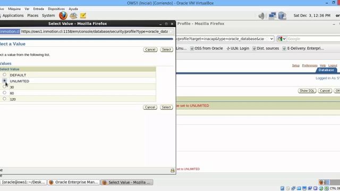
Task: Click the trash-like system tray icon near the clock
Action: click(x=282, y=15)
